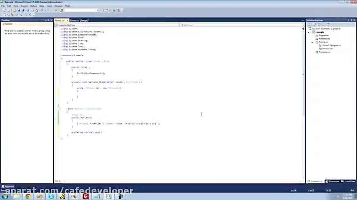Click the Properties icon in Solution Explorer toolbar
Image resolution: width=357 pixels, height=200 pixels.
tap(309, 25)
